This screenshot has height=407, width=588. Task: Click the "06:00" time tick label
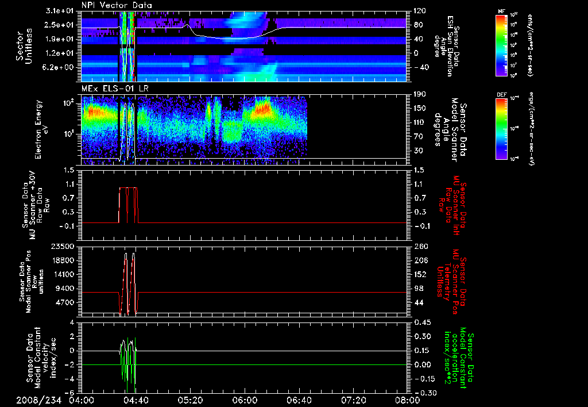[x=245, y=400]
